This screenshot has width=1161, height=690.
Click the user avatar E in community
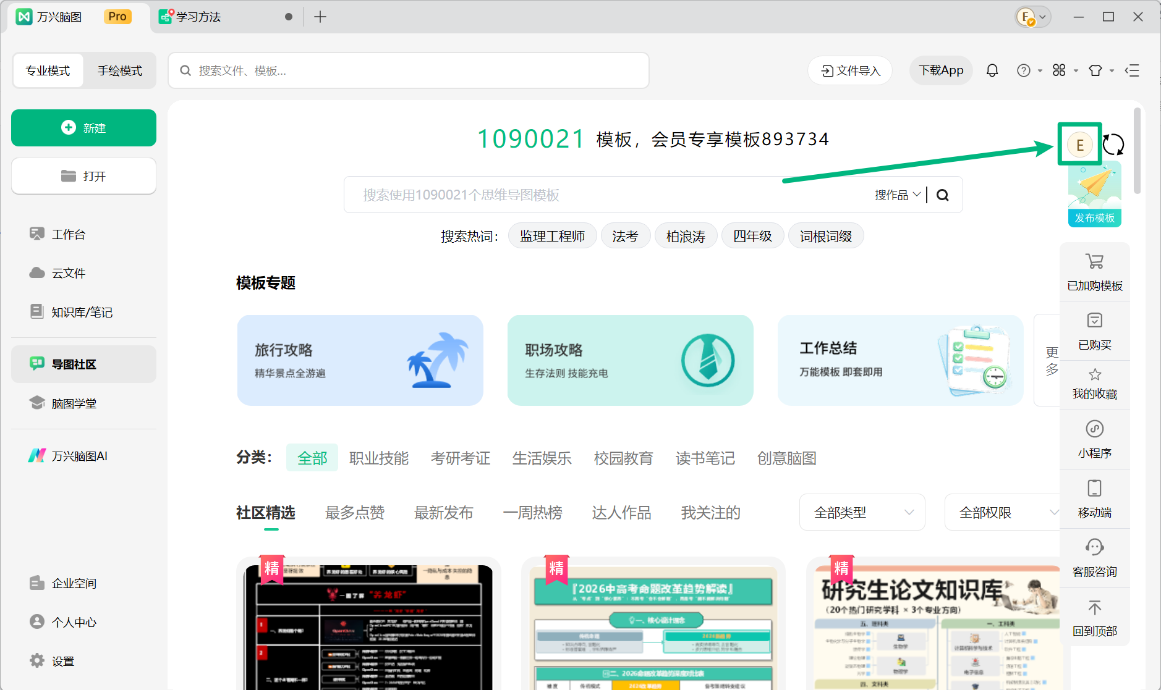click(x=1080, y=145)
